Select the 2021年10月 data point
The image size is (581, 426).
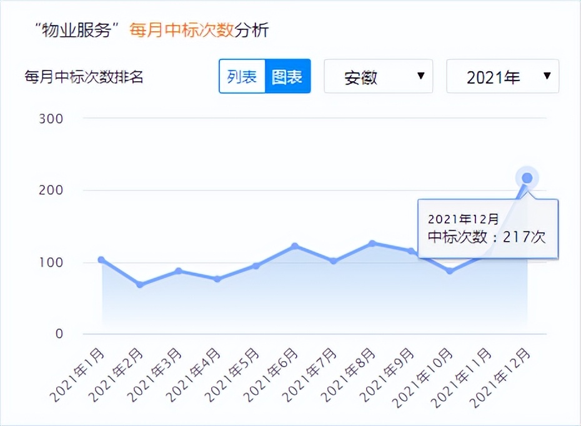click(449, 271)
